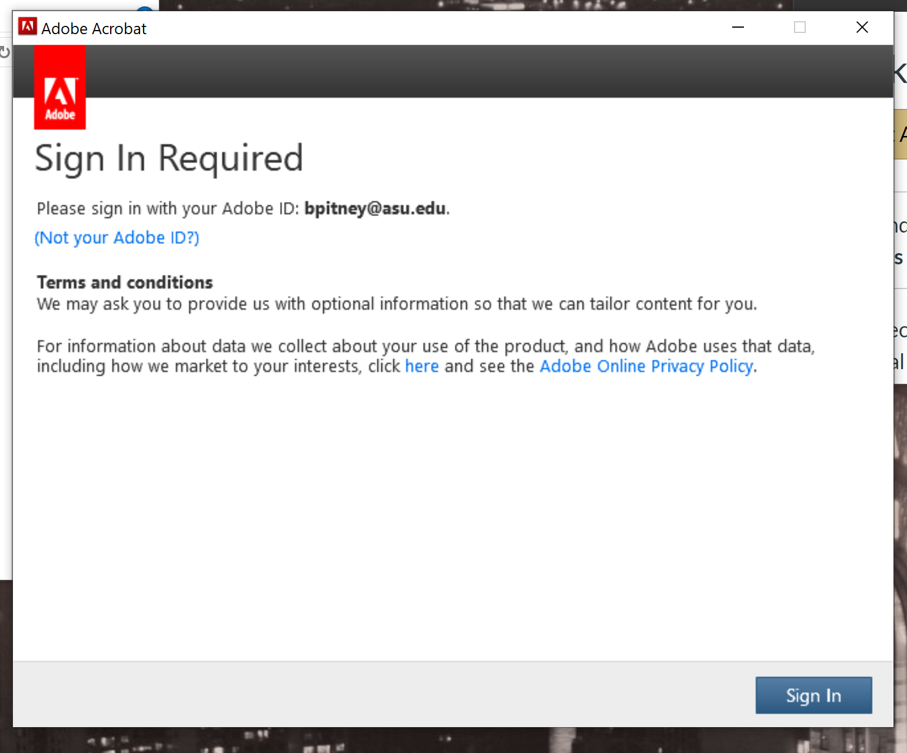This screenshot has width=907, height=753.
Task: Click the desktop photo below the dialog
Action: point(412,741)
